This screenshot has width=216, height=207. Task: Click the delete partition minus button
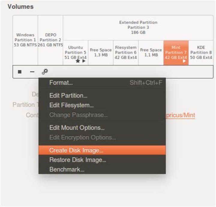pos(32,72)
